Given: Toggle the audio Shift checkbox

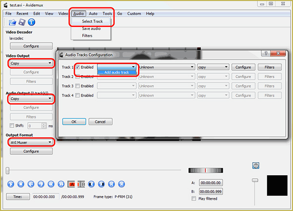Looking at the screenshot, I should pyautogui.click(x=12, y=126).
